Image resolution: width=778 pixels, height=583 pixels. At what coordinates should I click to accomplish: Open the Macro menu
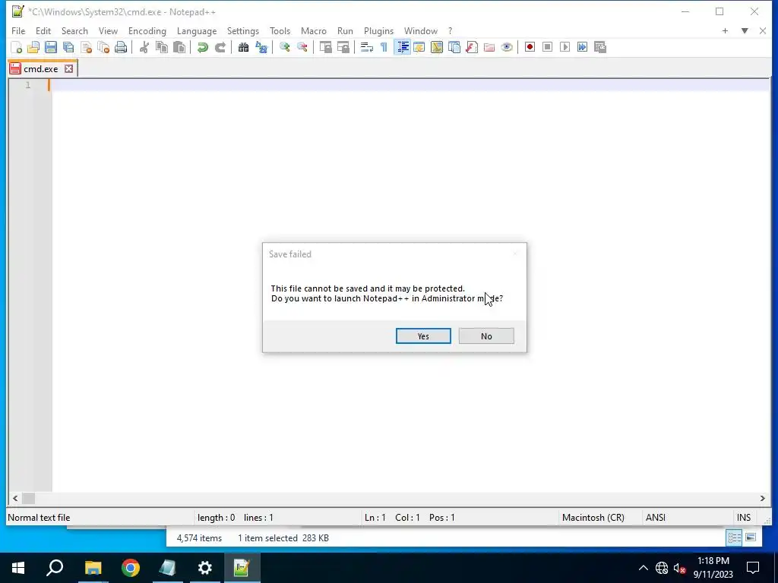[x=314, y=30]
